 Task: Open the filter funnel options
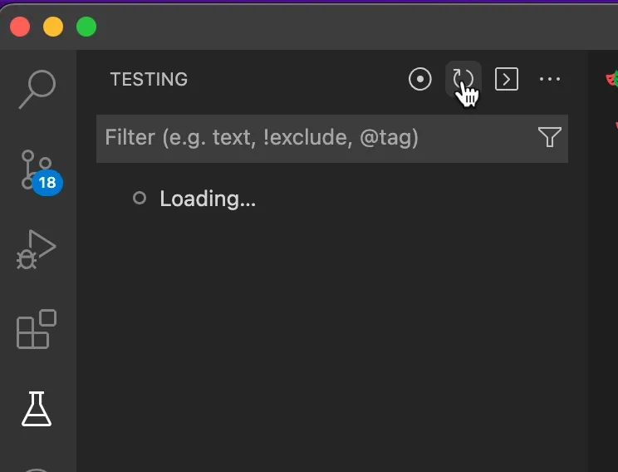(x=549, y=137)
